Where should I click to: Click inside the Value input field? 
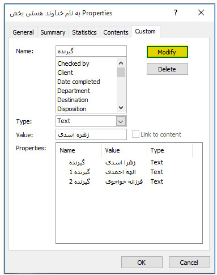(91, 134)
